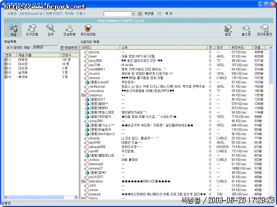Click the 채널변경 (Change channel) button
This screenshot has height=207, width=277.
(69, 47)
